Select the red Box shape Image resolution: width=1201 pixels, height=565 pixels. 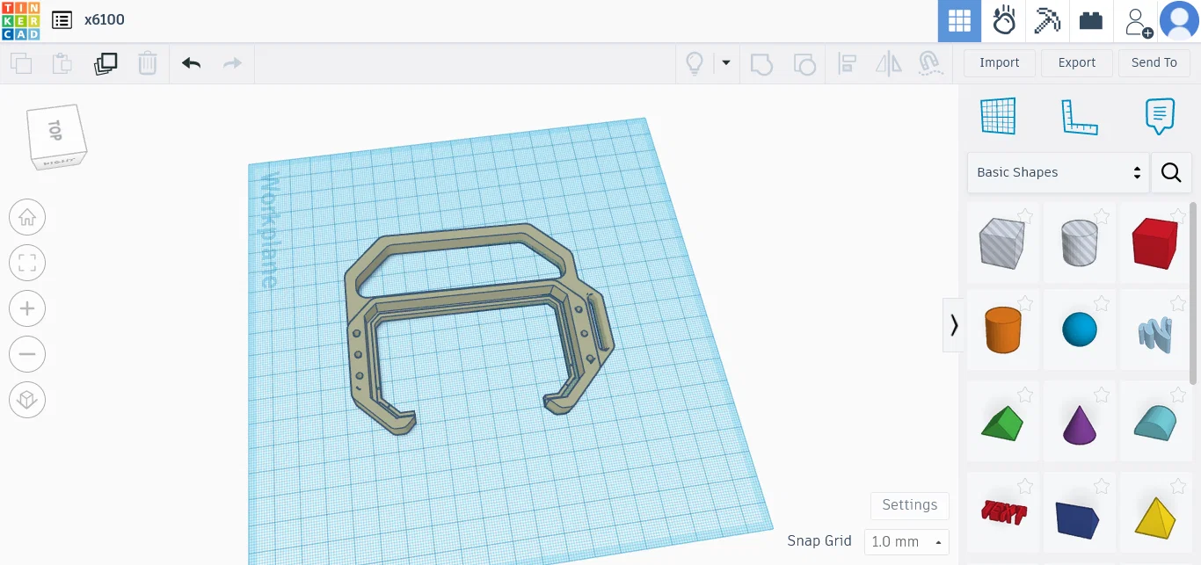coord(1154,243)
